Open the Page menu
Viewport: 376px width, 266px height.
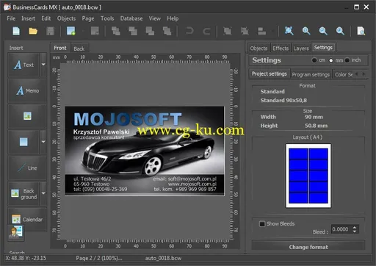click(x=88, y=18)
